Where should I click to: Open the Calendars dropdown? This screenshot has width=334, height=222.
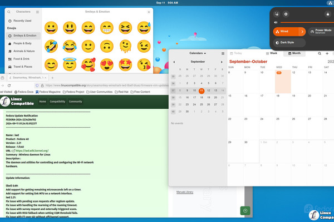(198, 53)
